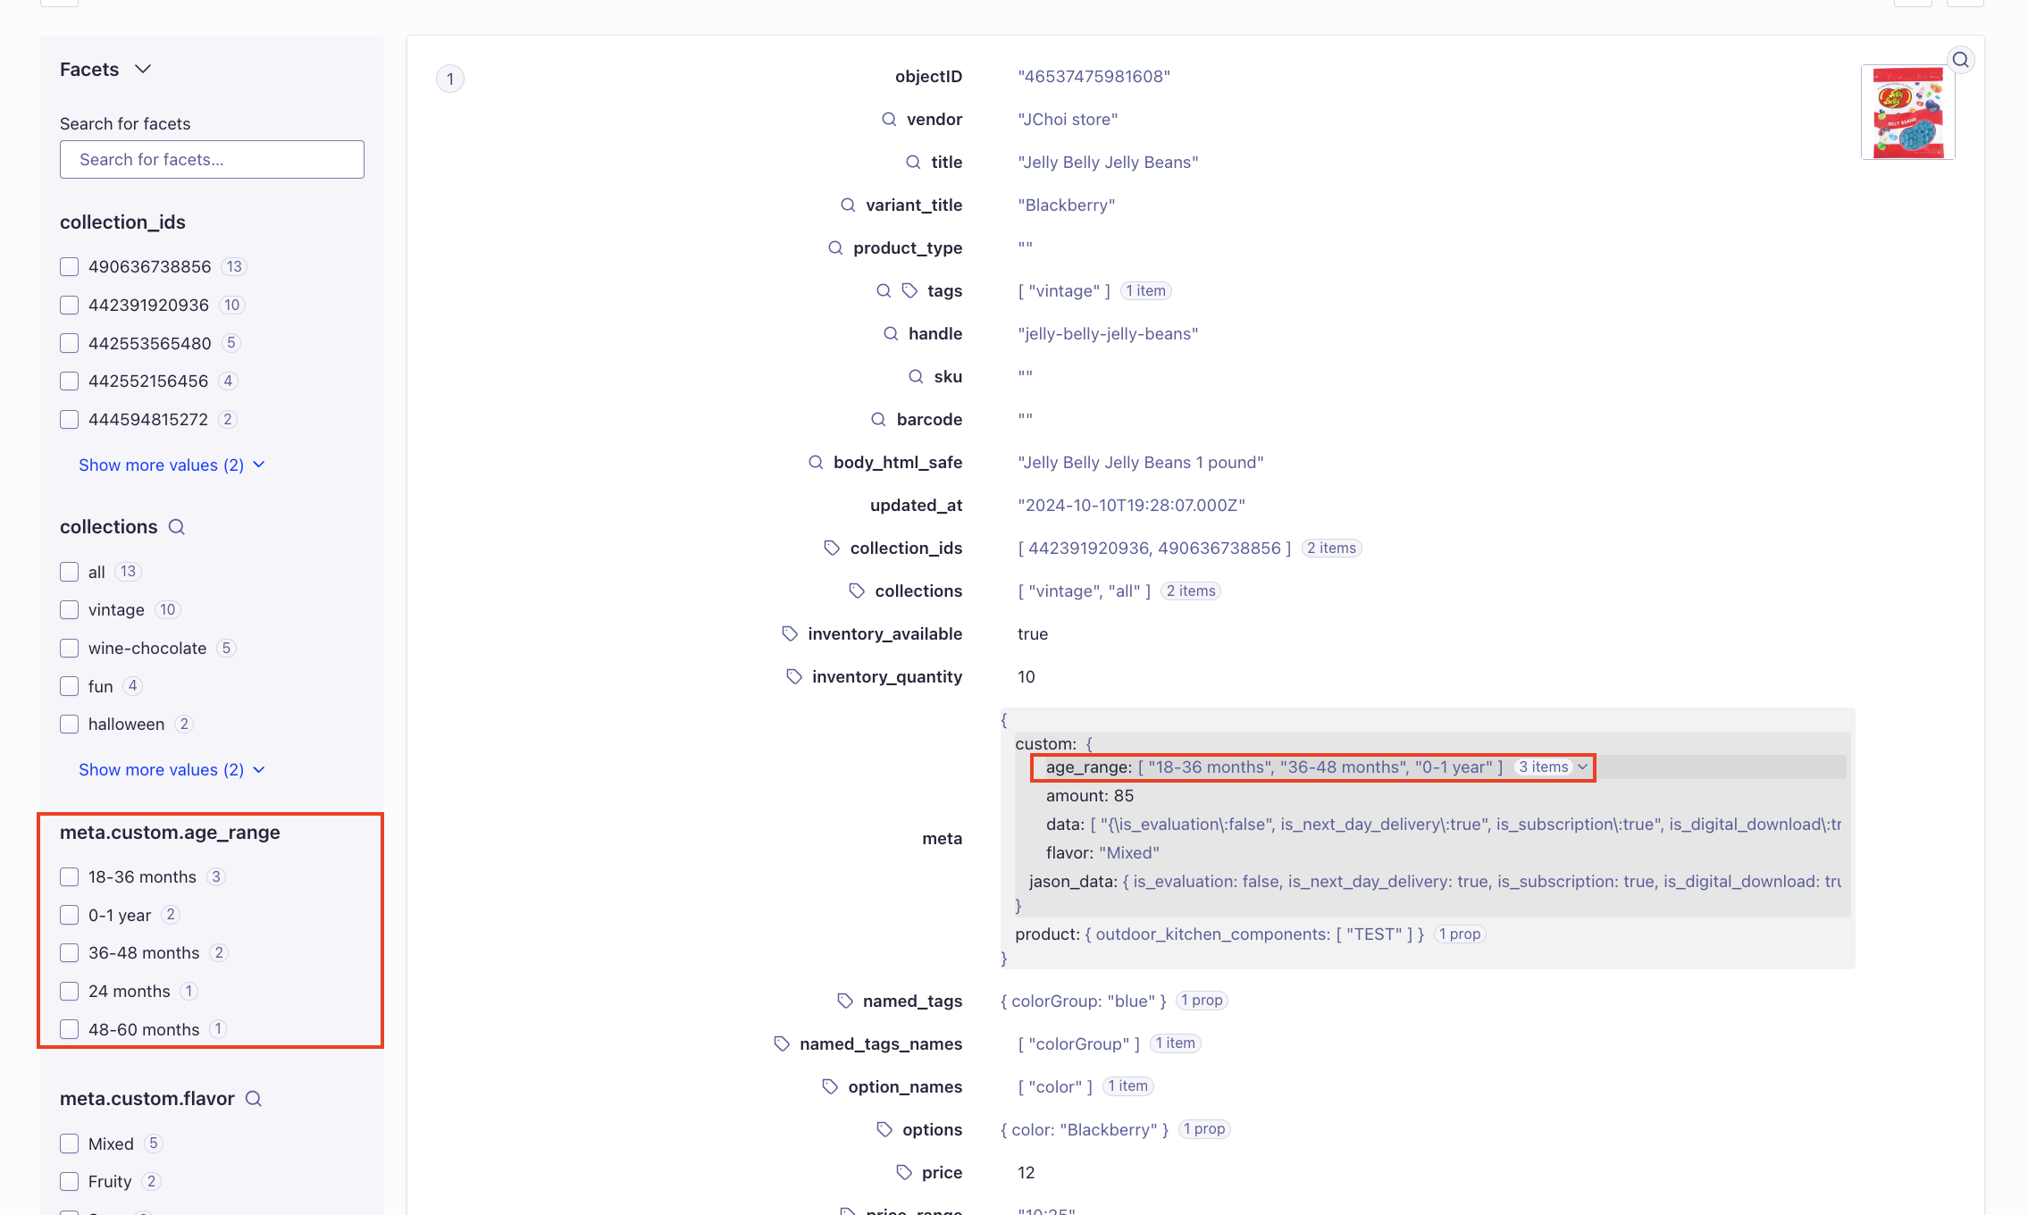This screenshot has width=2028, height=1215.
Task: Click the objectID value "46537475981608"
Action: tap(1094, 76)
